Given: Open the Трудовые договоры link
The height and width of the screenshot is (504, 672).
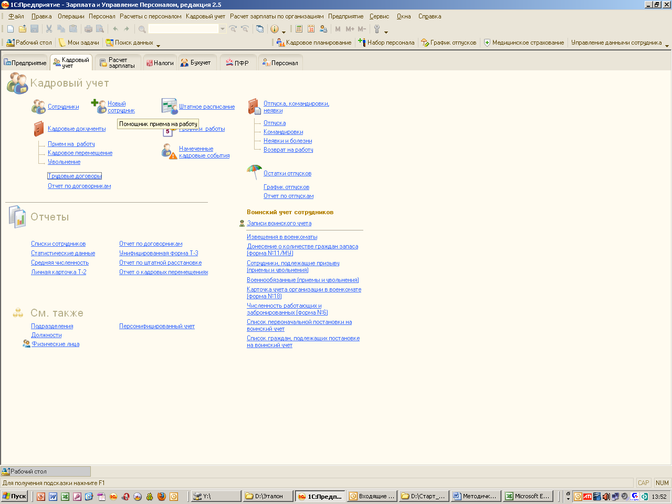Looking at the screenshot, I should coord(75,176).
